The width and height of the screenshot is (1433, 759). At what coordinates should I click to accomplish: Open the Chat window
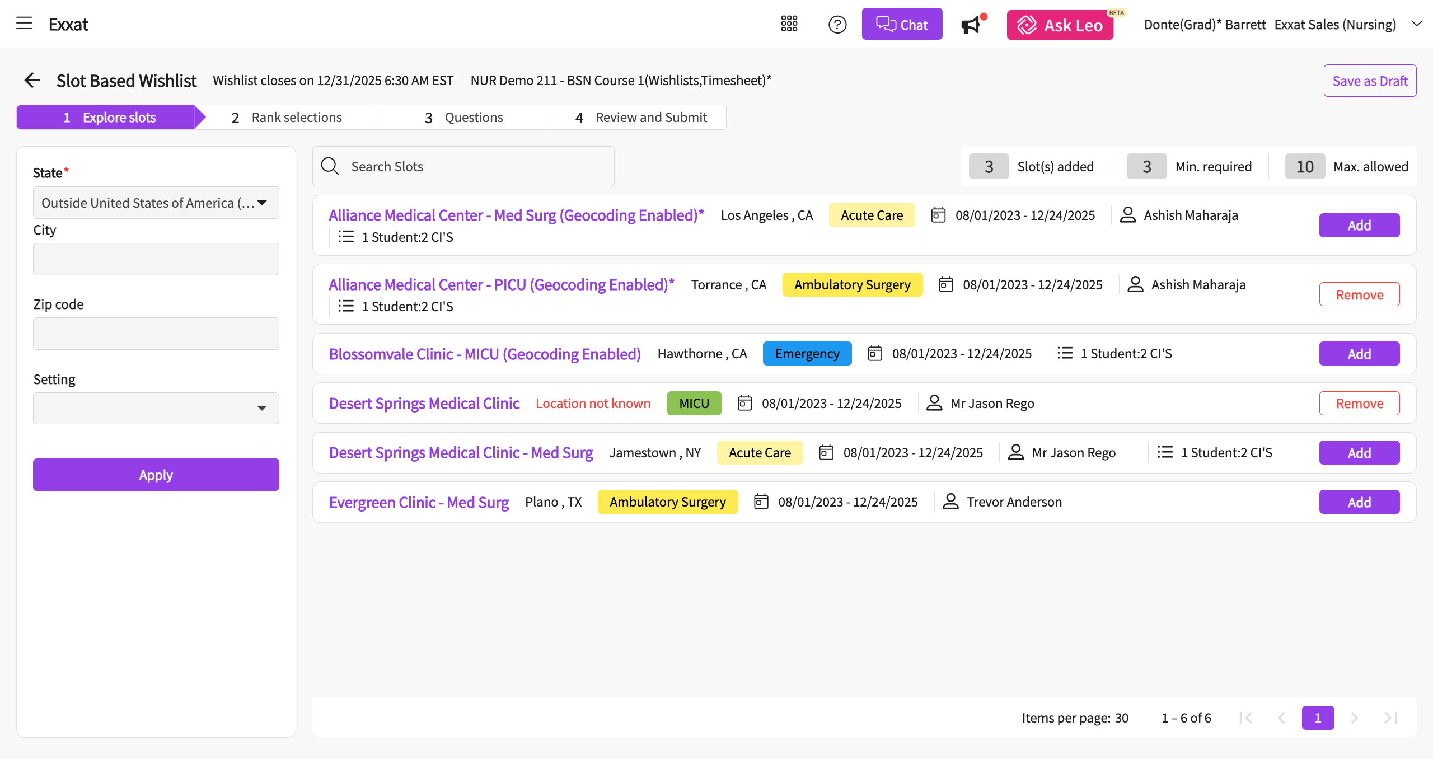pos(902,24)
